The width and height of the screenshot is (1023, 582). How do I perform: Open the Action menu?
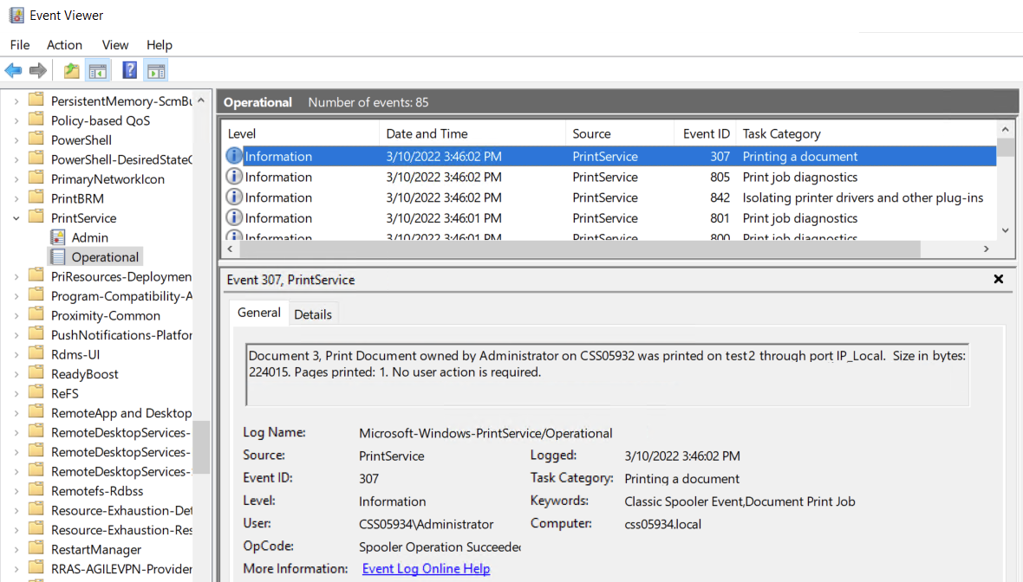64,45
